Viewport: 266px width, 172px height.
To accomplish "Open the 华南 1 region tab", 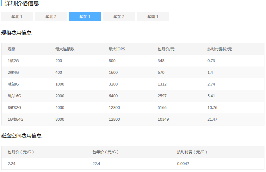I will (153, 16).
